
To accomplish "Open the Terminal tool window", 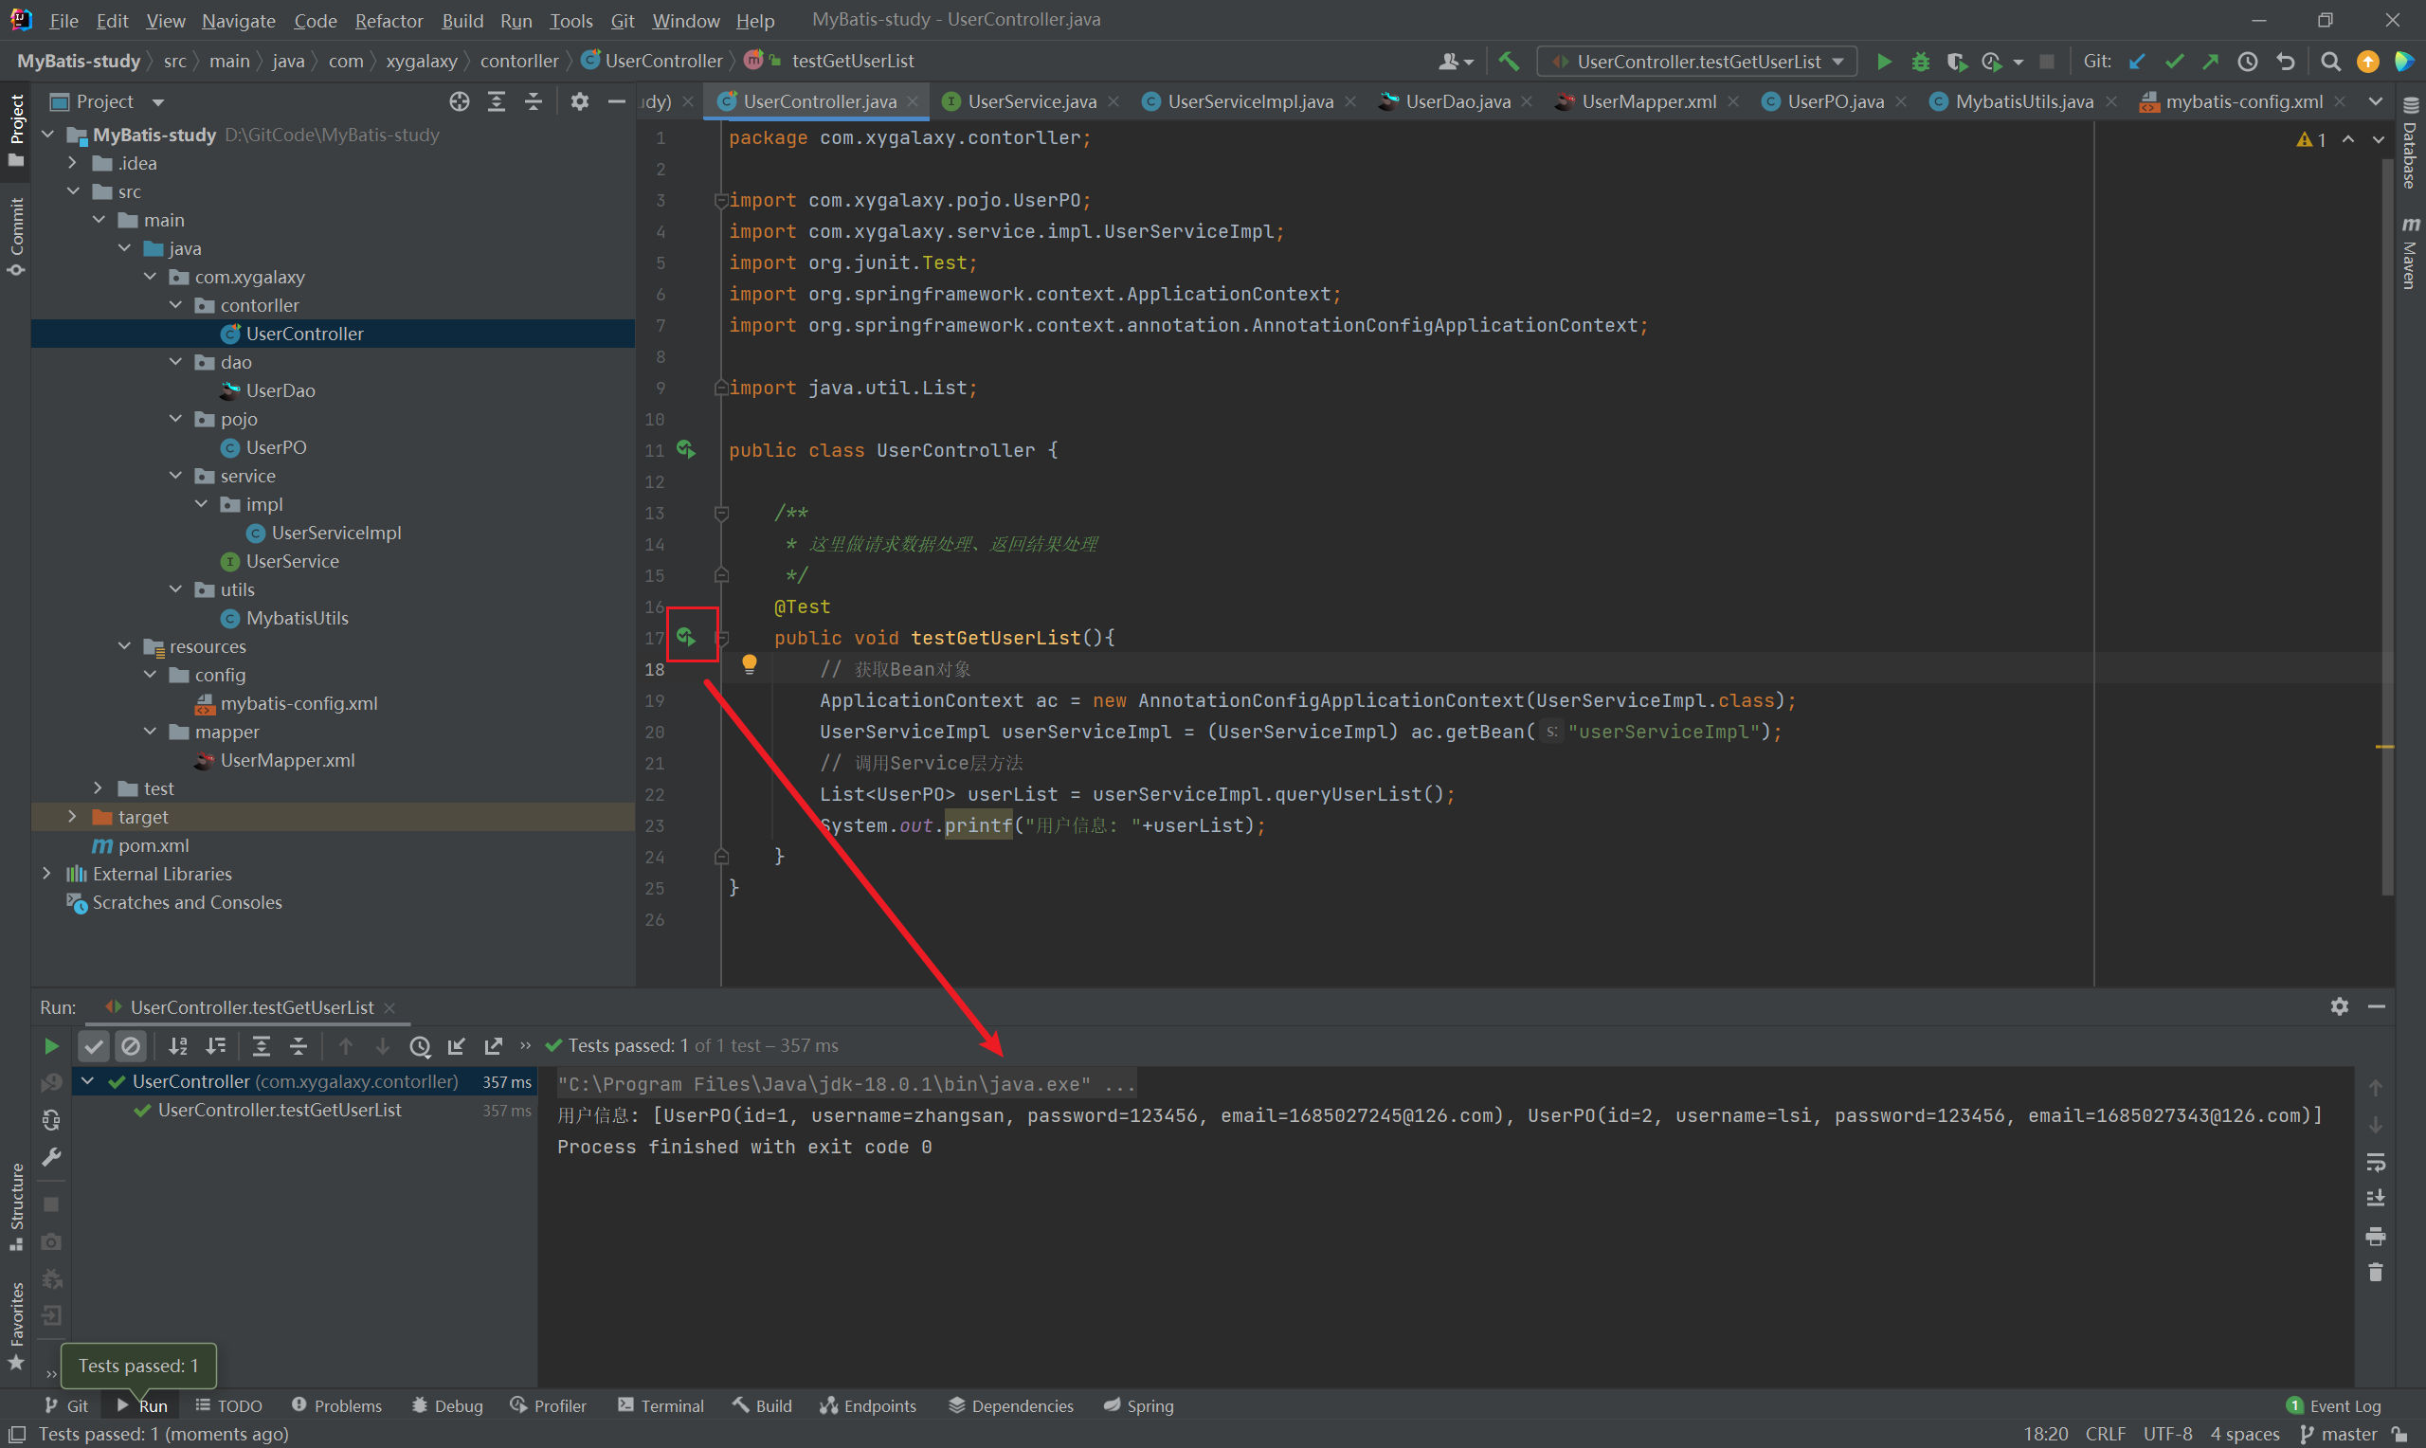I will click(x=661, y=1406).
